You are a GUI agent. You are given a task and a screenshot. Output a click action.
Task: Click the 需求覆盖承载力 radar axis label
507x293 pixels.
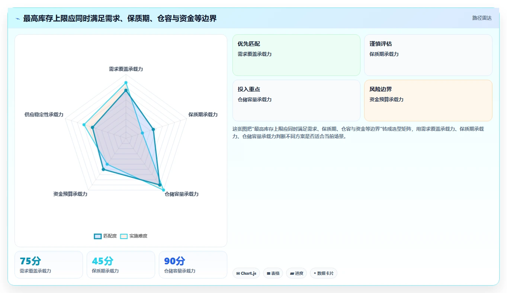(x=126, y=69)
